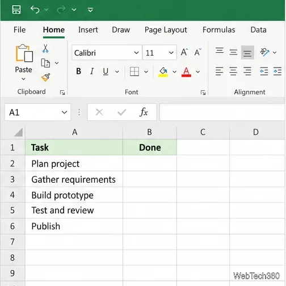Click the Cancel X formula button
This screenshot has width=286, height=286.
pyautogui.click(x=99, y=112)
